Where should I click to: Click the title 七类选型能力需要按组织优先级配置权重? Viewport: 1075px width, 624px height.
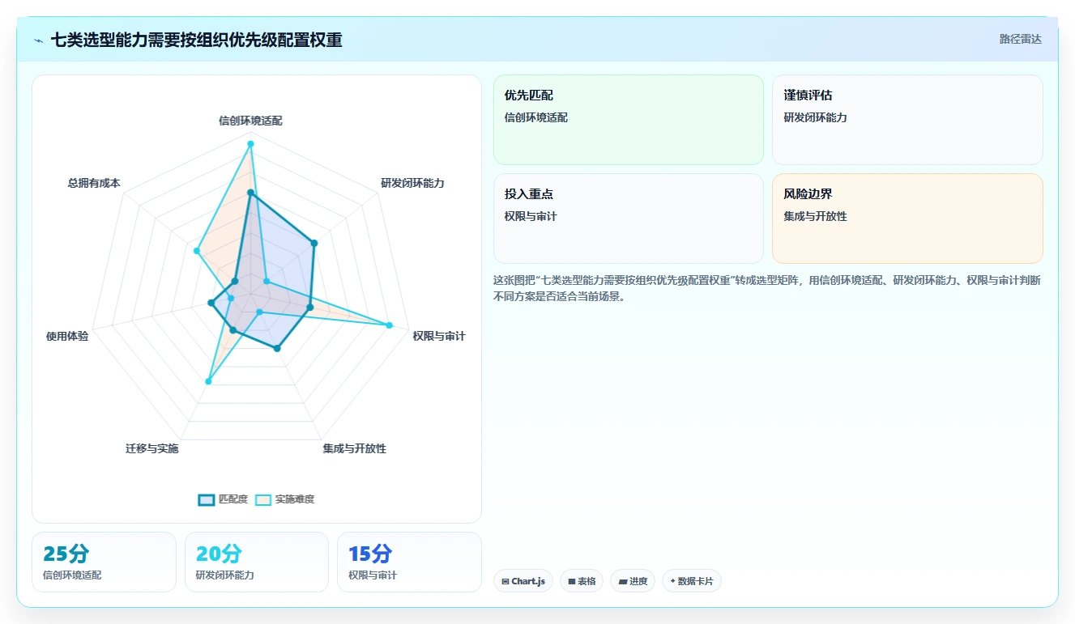pos(196,40)
